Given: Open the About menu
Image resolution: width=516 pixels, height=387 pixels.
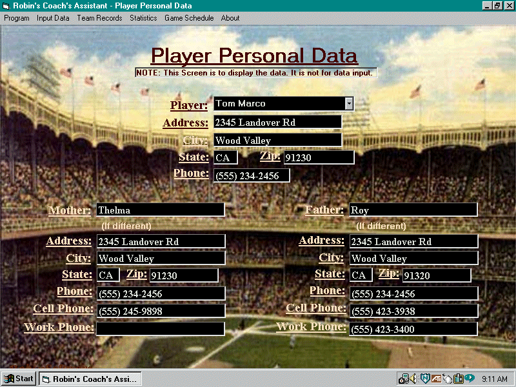Looking at the screenshot, I should tap(230, 18).
